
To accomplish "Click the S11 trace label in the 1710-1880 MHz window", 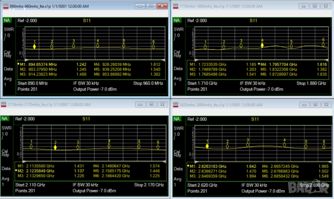I will (x=253, y=20).
